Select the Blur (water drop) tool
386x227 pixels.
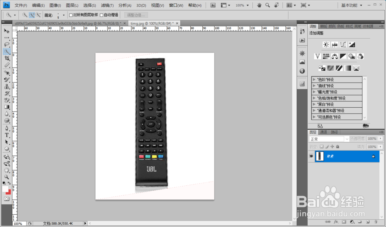coord(7,114)
